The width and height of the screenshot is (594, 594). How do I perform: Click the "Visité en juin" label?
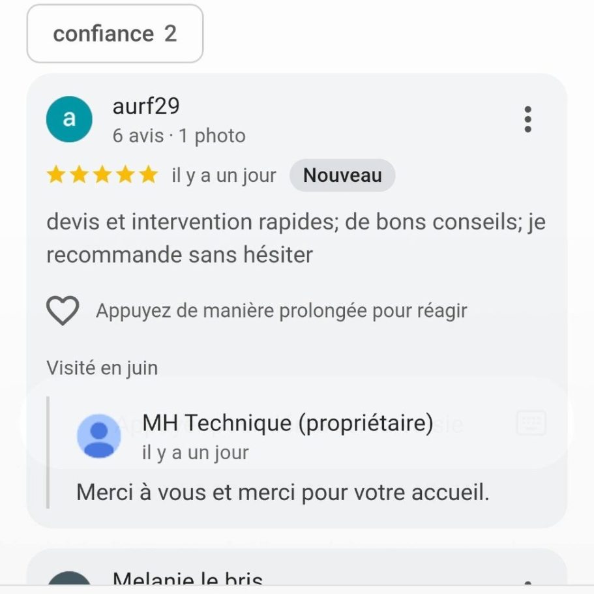click(x=102, y=368)
